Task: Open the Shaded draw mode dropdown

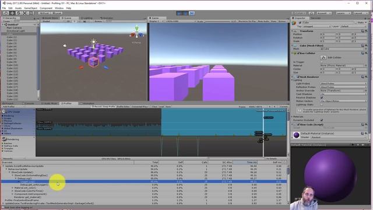Action: 53,21
